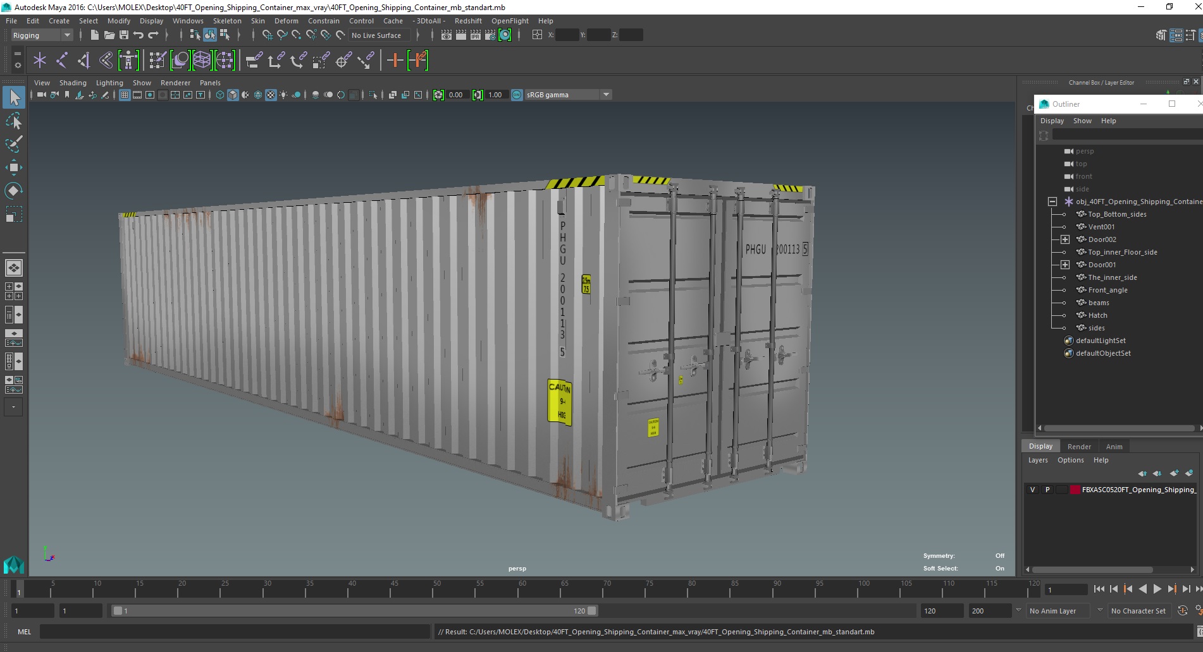Open the Render View clapboard icon
Viewport: 1203px width, 652px height.
447,35
